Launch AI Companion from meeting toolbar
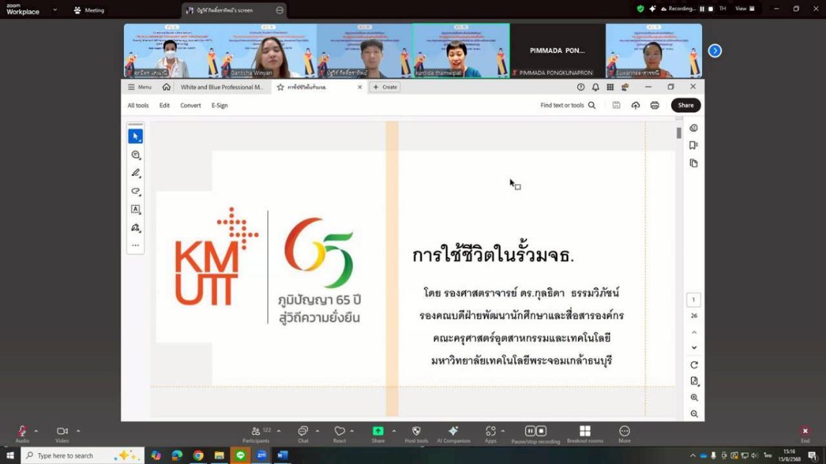826x464 pixels. click(x=453, y=431)
